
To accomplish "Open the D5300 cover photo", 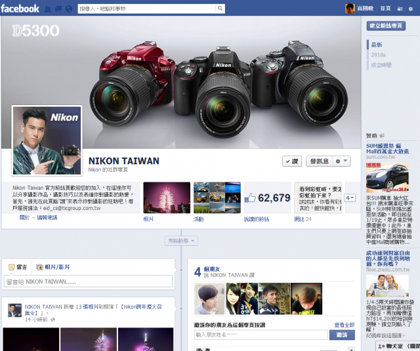I will pos(181,82).
